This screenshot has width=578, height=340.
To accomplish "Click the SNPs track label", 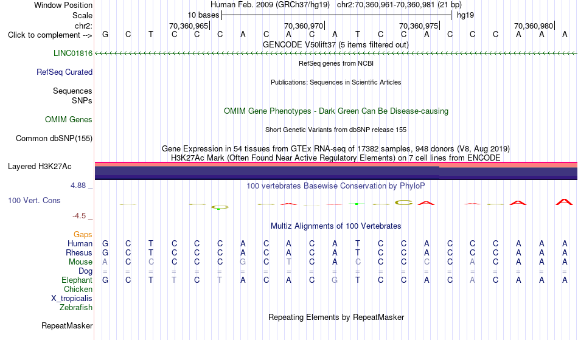I will [82, 100].
